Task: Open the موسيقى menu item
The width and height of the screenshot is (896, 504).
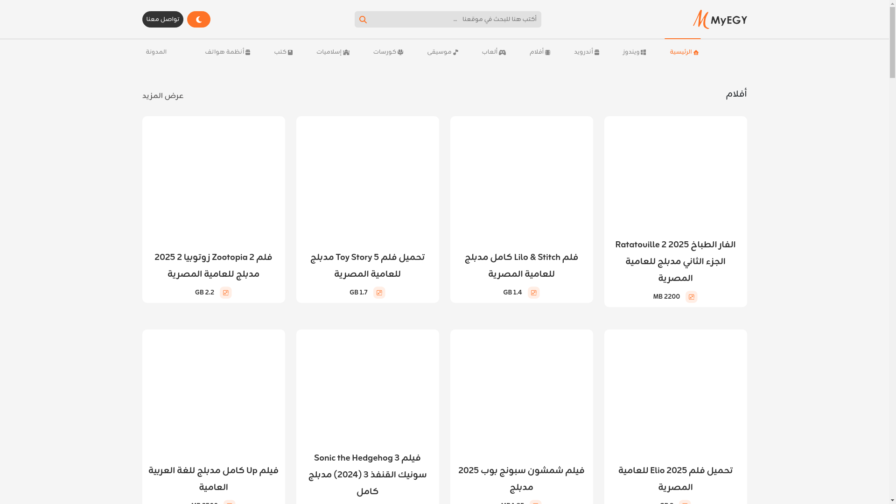Action: pyautogui.click(x=442, y=52)
